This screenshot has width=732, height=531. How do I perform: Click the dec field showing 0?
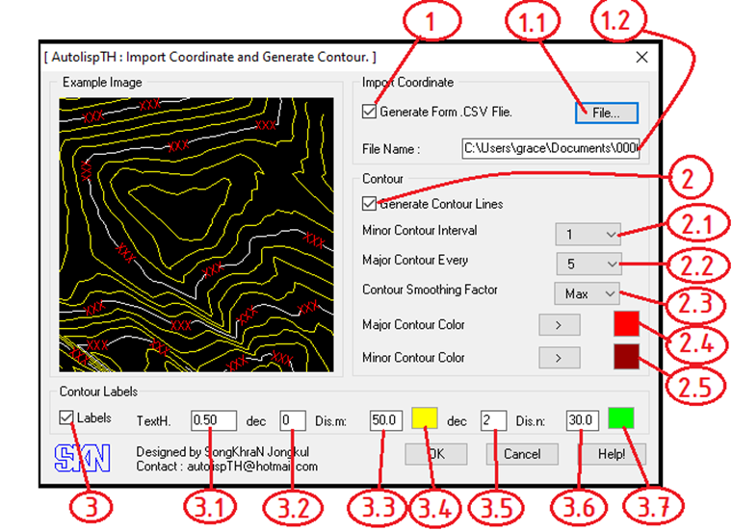pyautogui.click(x=293, y=420)
